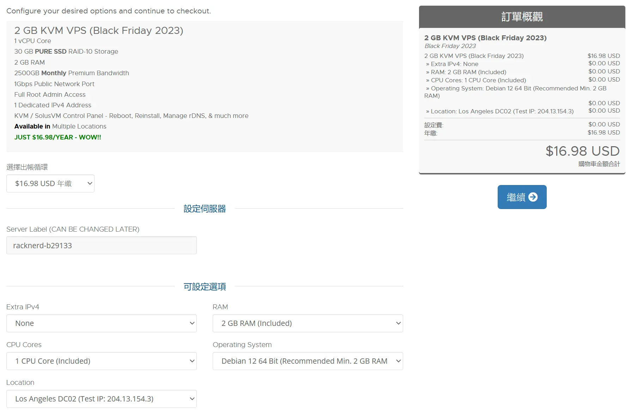
Task: Open the Extra IPv4 dropdown set to None
Action: coord(102,323)
